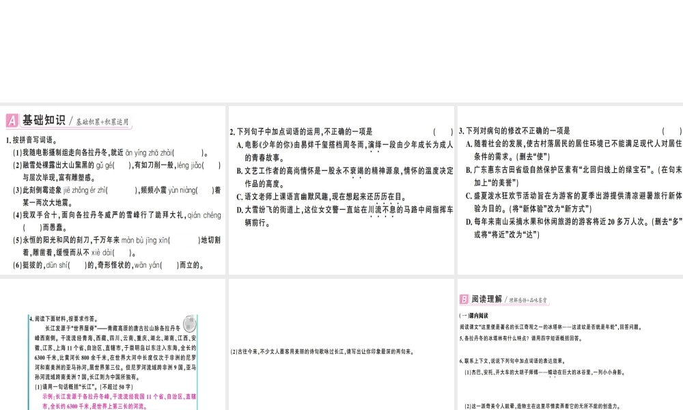The height and width of the screenshot is (410, 683).
Task: Click the paragraph starting 长江发源于"世界屋脊"
Action: tap(115, 353)
